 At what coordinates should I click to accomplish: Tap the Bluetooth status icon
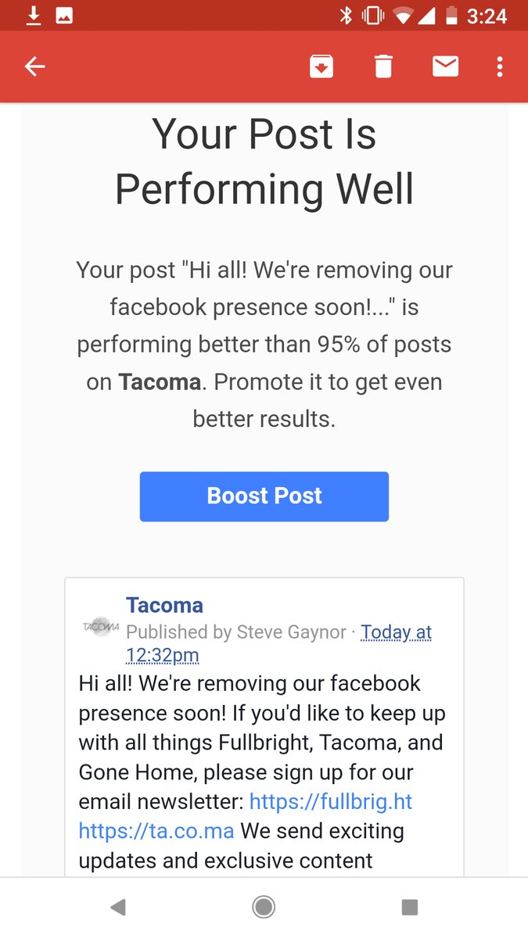(346, 16)
